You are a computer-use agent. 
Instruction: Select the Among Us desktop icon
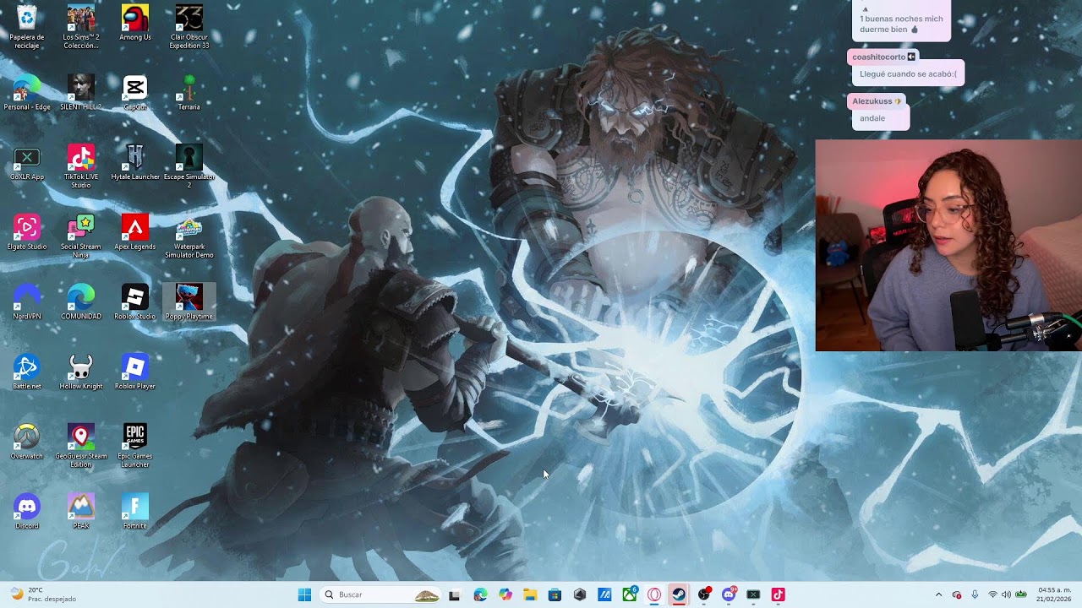(x=135, y=24)
